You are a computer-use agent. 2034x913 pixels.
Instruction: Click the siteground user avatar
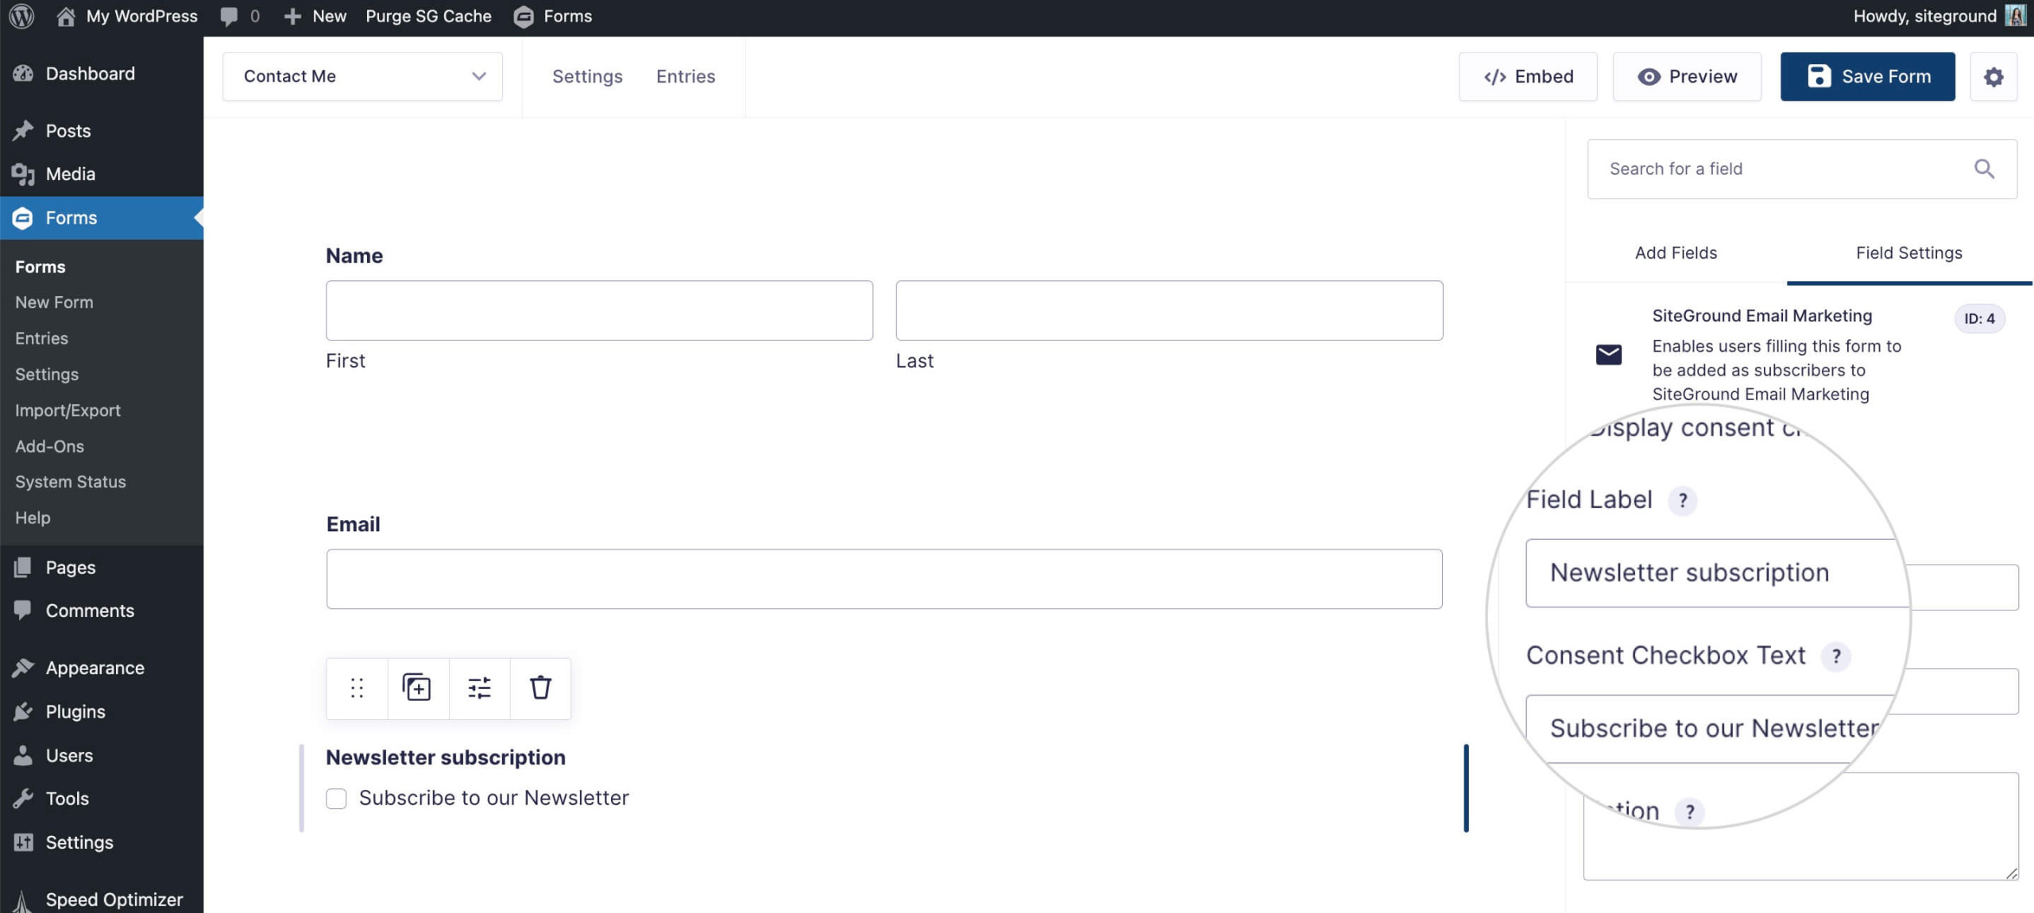(2015, 16)
